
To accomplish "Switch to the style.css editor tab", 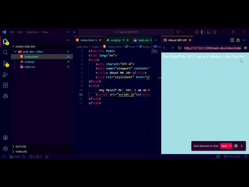I will point(143,40).
